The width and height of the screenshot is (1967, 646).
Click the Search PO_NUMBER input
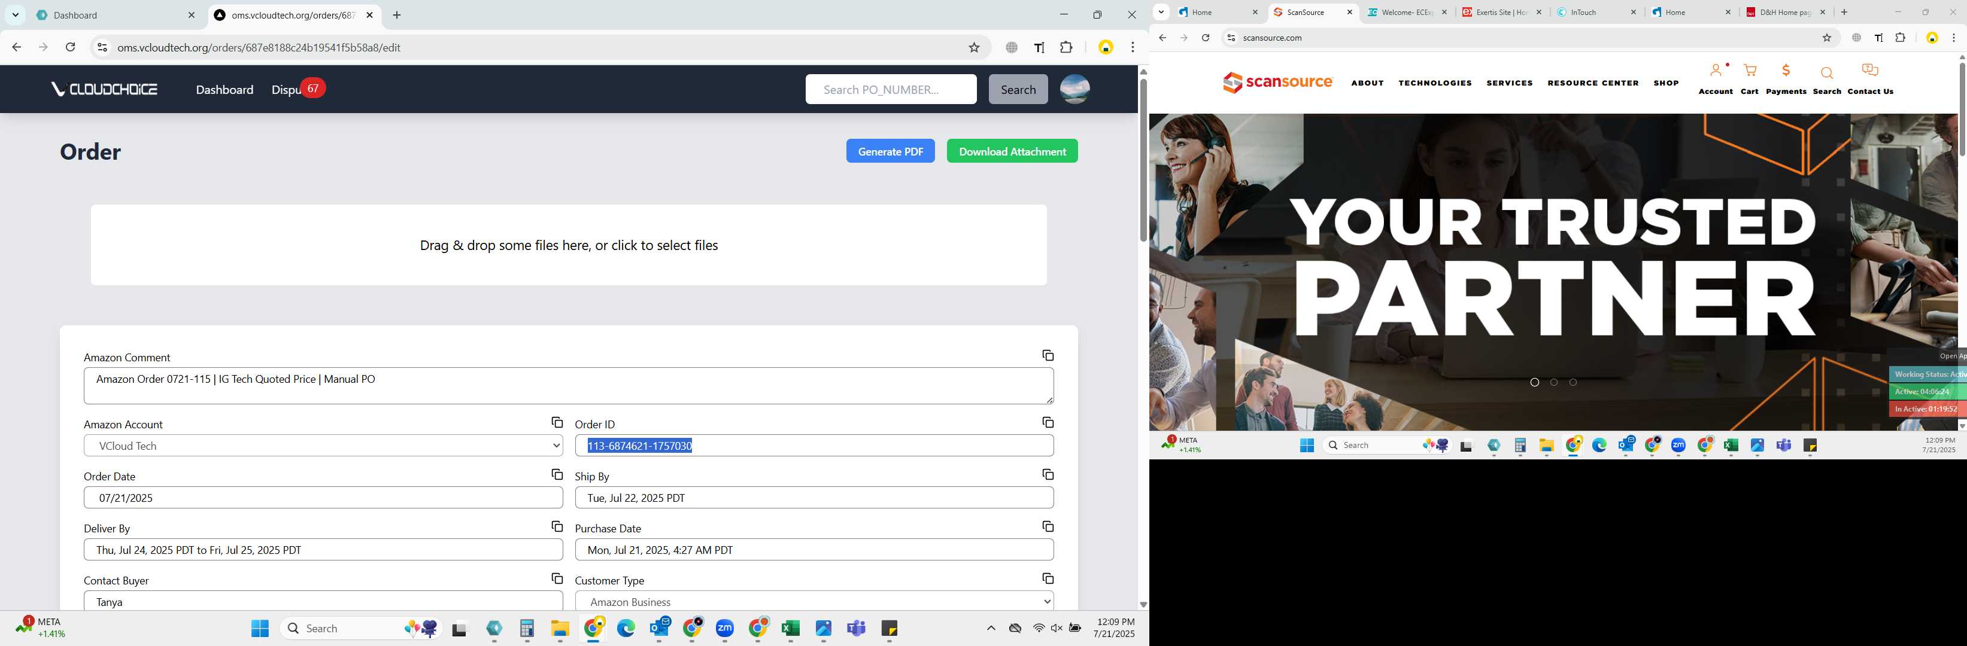[x=890, y=89]
